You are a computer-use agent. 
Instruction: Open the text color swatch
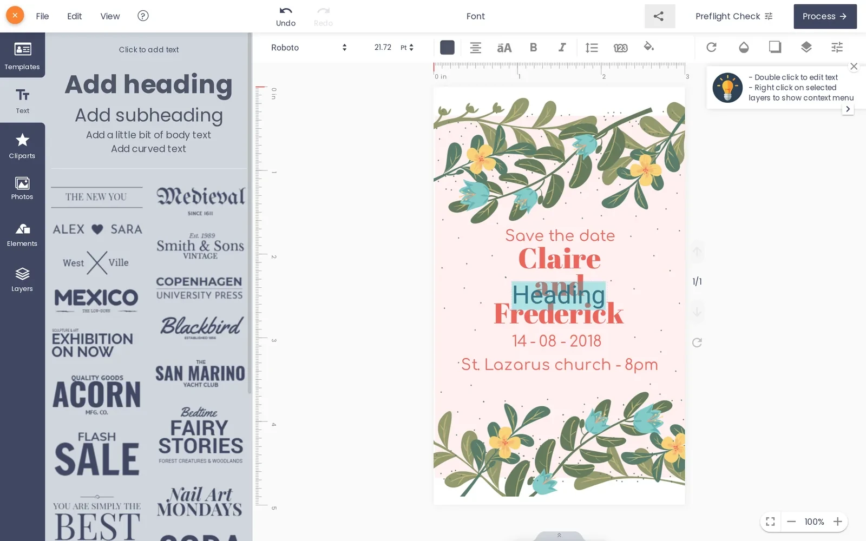click(447, 48)
